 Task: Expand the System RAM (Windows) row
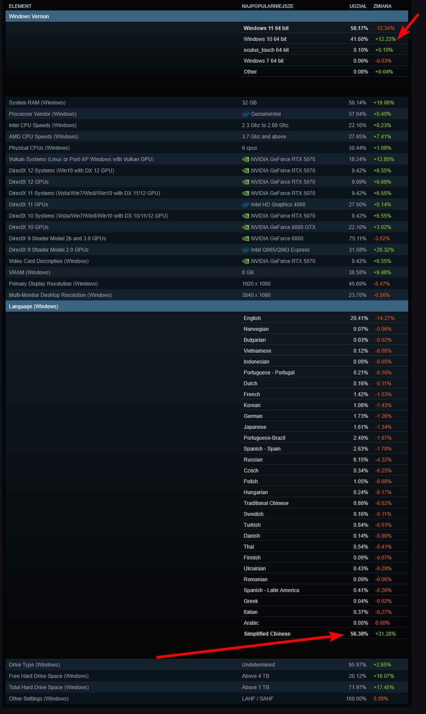pyautogui.click(x=207, y=103)
